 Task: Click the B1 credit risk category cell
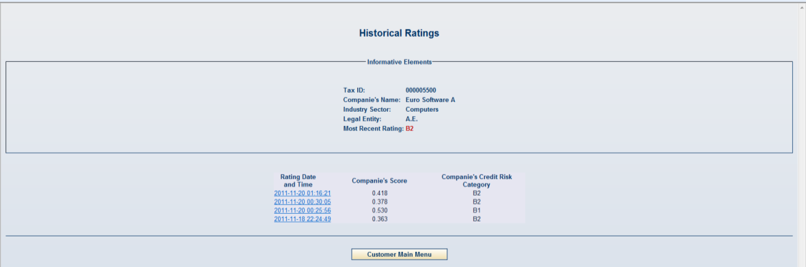pos(477,210)
